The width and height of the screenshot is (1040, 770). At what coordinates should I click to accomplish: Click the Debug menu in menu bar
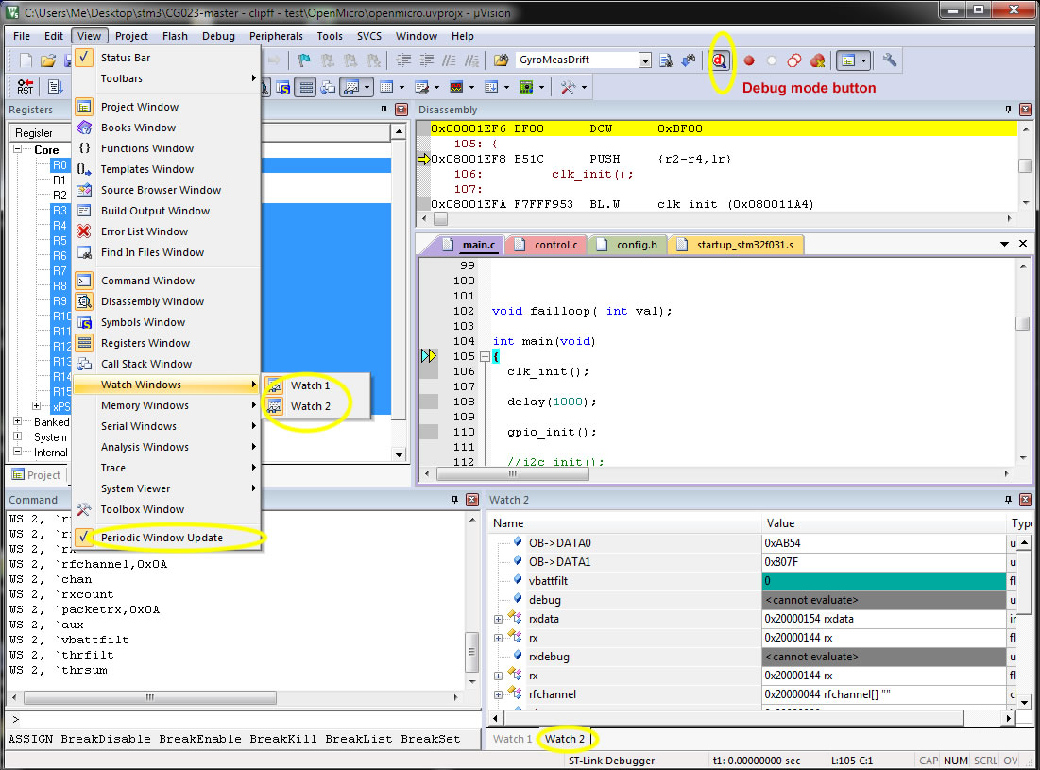[x=218, y=36]
